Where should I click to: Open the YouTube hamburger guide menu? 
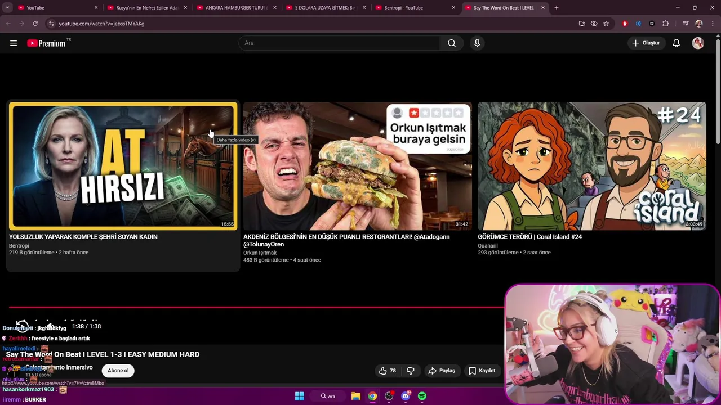14,43
